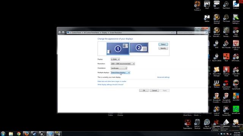Click Screen Resolution breadcrumb segment
This screenshot has height=136, width=243.
pos(116,33)
